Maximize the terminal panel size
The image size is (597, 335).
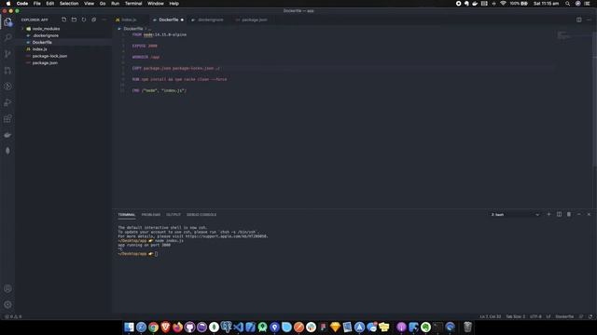(578, 215)
